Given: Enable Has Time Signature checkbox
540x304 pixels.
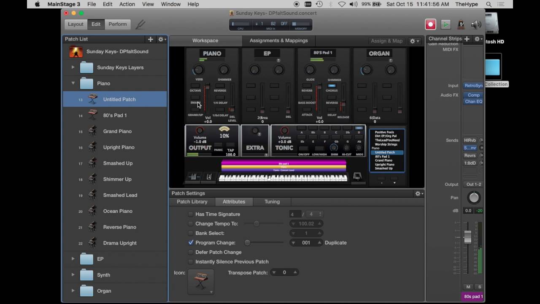Looking at the screenshot, I should point(191,214).
